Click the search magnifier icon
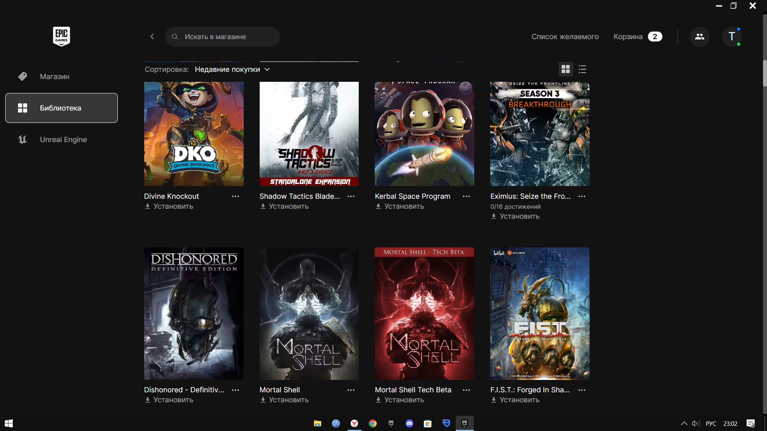 point(175,37)
